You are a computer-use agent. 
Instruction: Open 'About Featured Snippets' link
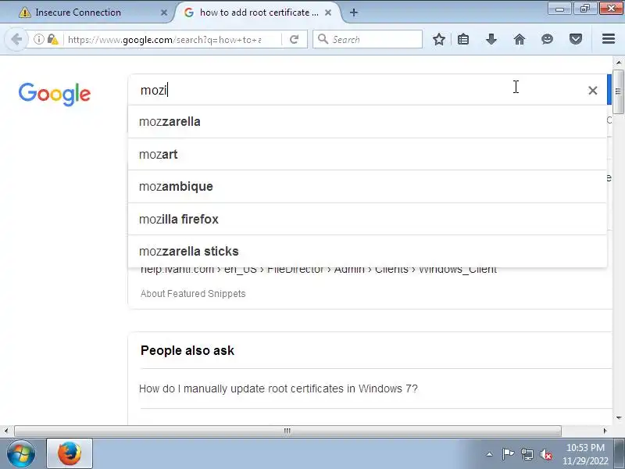tap(193, 294)
